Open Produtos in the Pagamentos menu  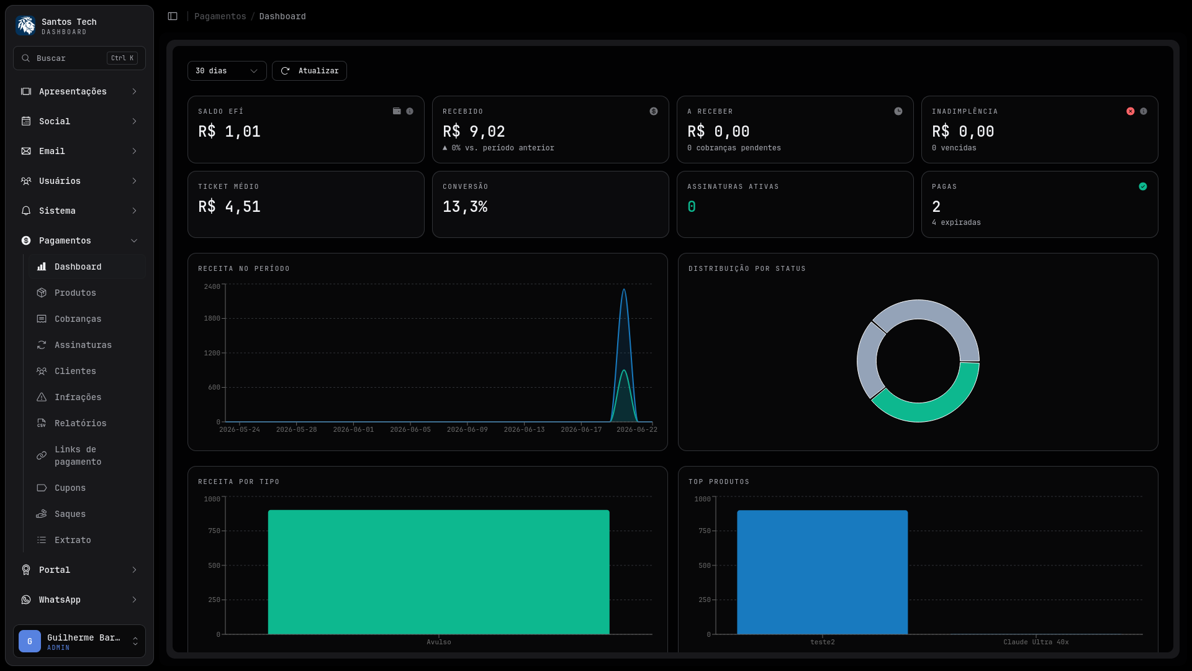(x=87, y=293)
